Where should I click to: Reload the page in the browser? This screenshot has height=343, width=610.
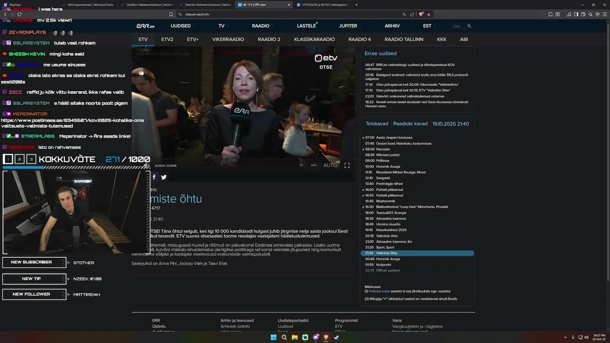pyautogui.click(x=19, y=14)
